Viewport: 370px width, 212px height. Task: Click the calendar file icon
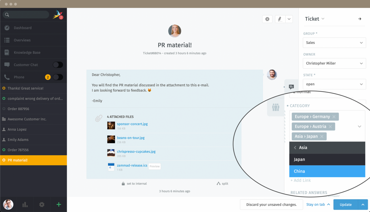point(111,167)
